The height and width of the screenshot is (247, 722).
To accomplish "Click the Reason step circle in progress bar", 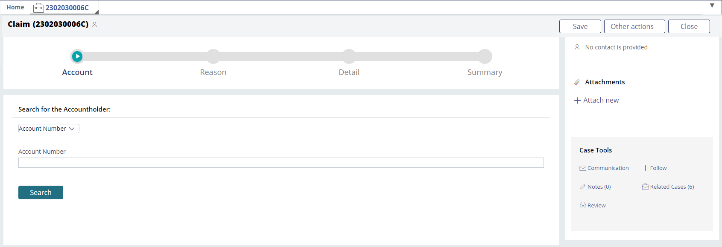I will (213, 56).
